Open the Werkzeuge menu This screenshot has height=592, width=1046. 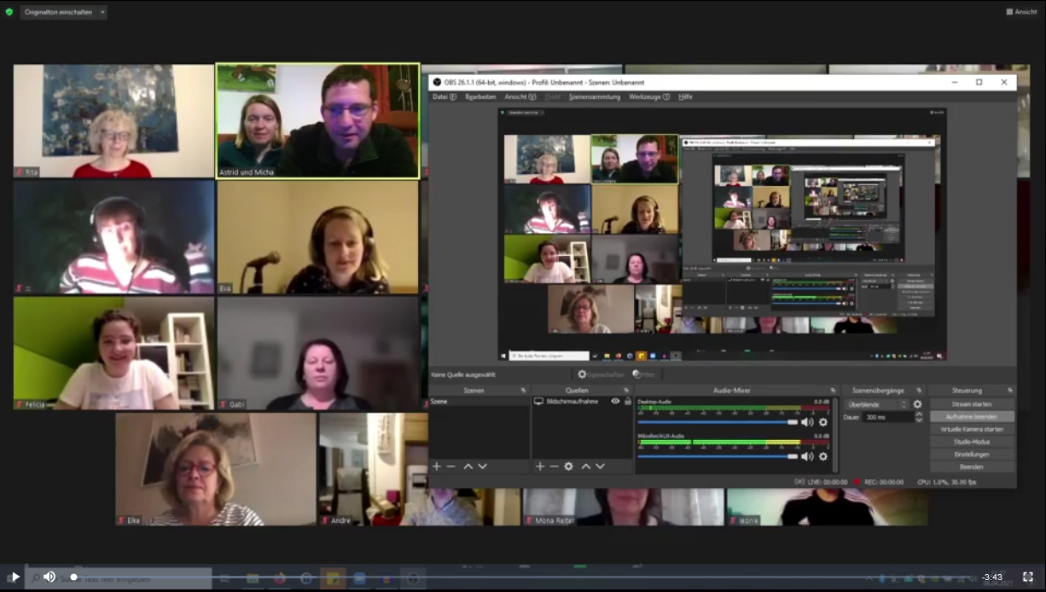tap(649, 97)
